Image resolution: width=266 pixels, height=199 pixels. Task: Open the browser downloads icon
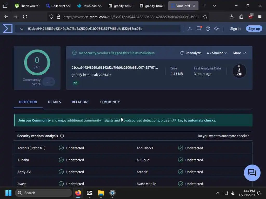(231, 17)
